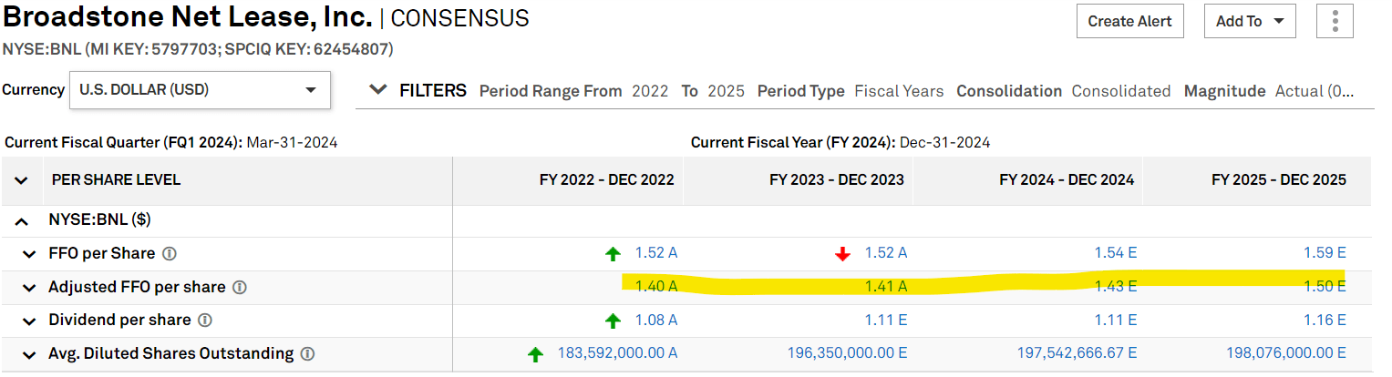Click red down arrow for FY 2023 FFO
The image size is (1392, 377).
[x=842, y=254]
